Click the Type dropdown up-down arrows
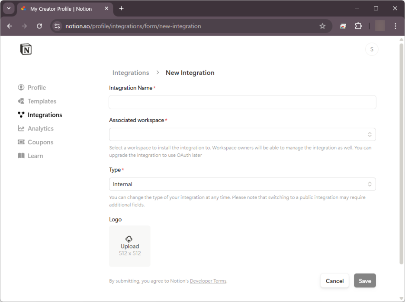The image size is (405, 302). pyautogui.click(x=370, y=184)
